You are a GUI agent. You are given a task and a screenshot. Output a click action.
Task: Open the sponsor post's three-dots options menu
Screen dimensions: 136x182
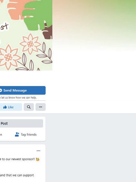pos(39,151)
